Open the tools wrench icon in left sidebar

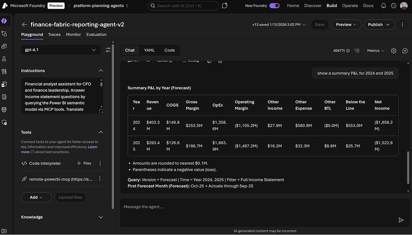(x=4, y=71)
